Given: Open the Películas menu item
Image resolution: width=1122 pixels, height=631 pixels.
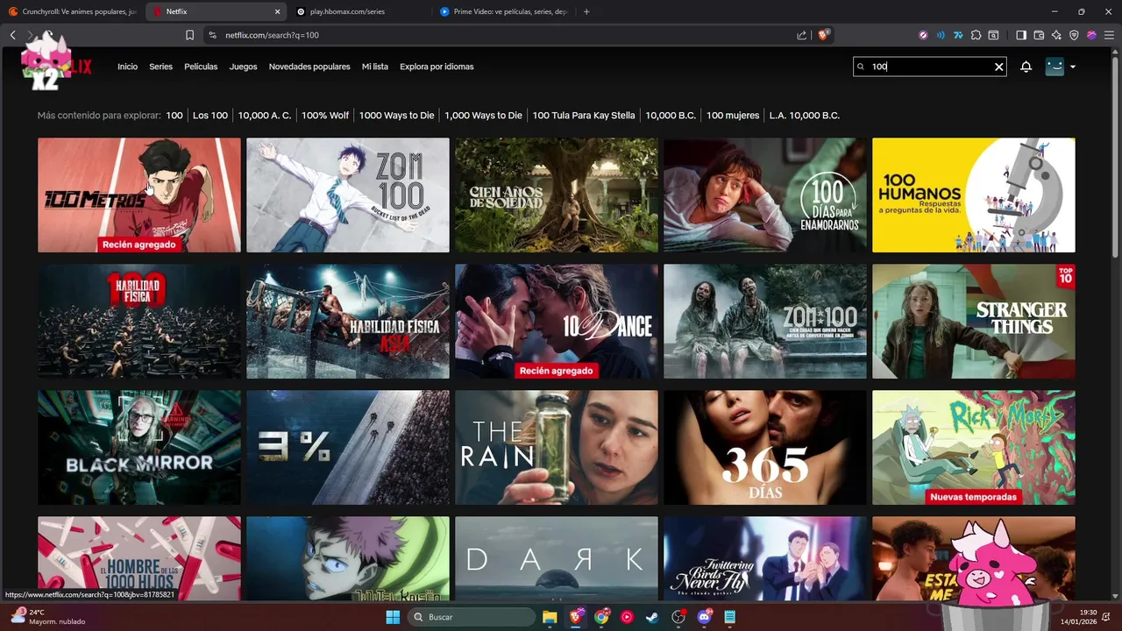Looking at the screenshot, I should tap(201, 67).
